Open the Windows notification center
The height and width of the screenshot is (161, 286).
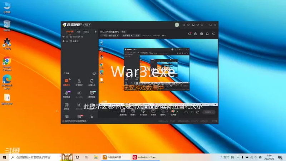point(280,157)
